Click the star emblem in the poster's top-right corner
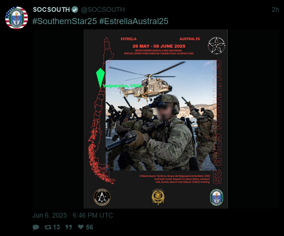284x236 pixels. (x=216, y=45)
